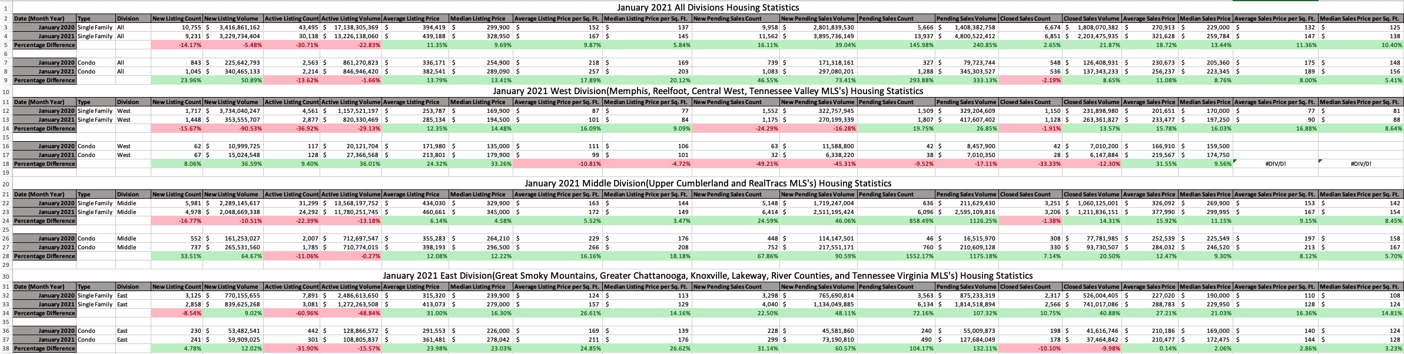
Task: Select the -90.53% percentage cell
Action: [233, 129]
